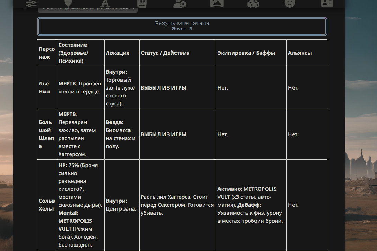Click the 'Этап 4' subtitle text
Viewport: 377px width, 251px height.
[x=182, y=29]
